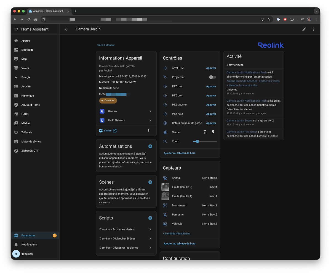Click the Animal sensor icon
This screenshot has height=274, width=331.
[x=165, y=178]
